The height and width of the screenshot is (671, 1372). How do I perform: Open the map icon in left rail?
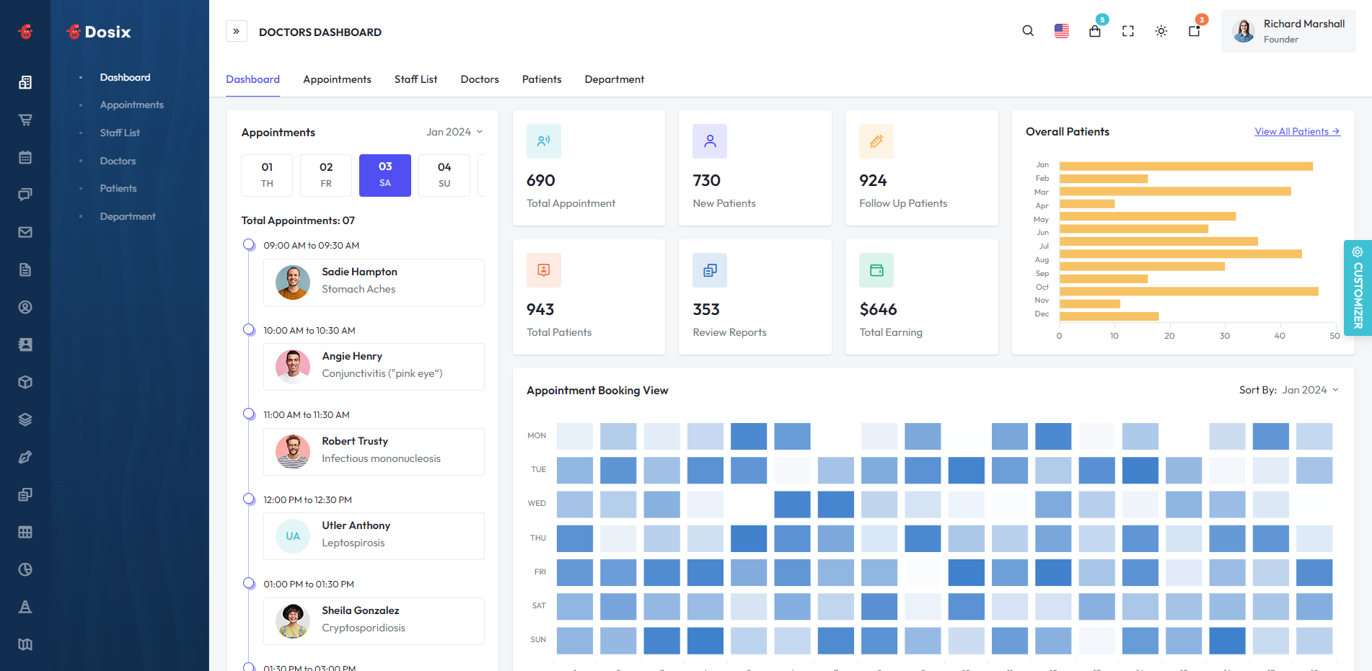25,644
